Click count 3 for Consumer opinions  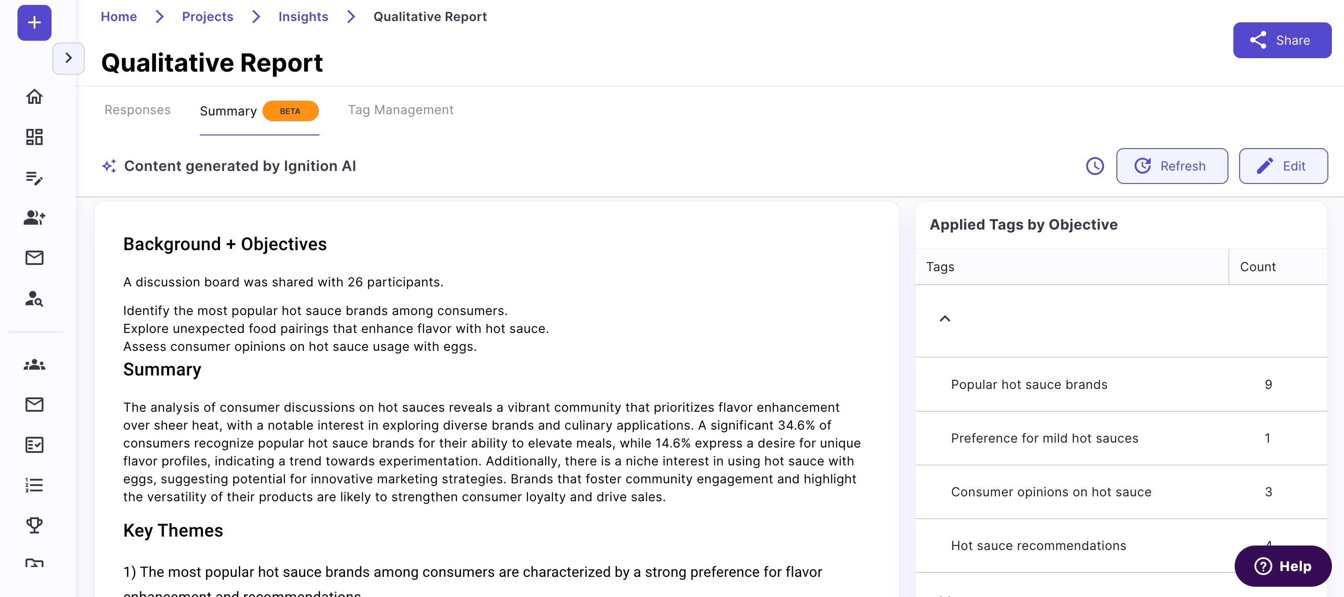point(1268,492)
